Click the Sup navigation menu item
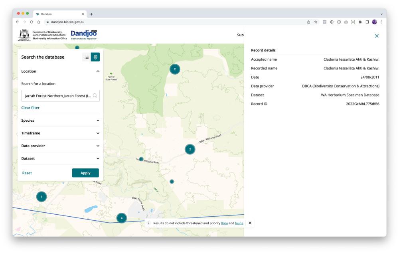Image resolution: width=399 pixels, height=253 pixels. (x=240, y=35)
